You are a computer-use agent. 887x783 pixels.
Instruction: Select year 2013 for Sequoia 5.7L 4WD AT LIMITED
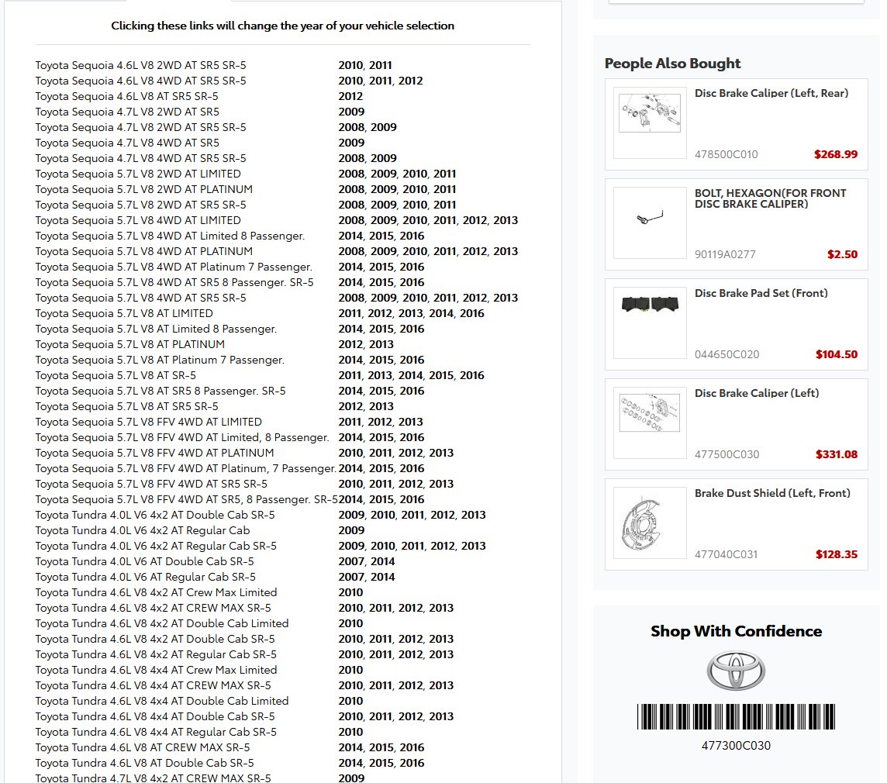[506, 221]
